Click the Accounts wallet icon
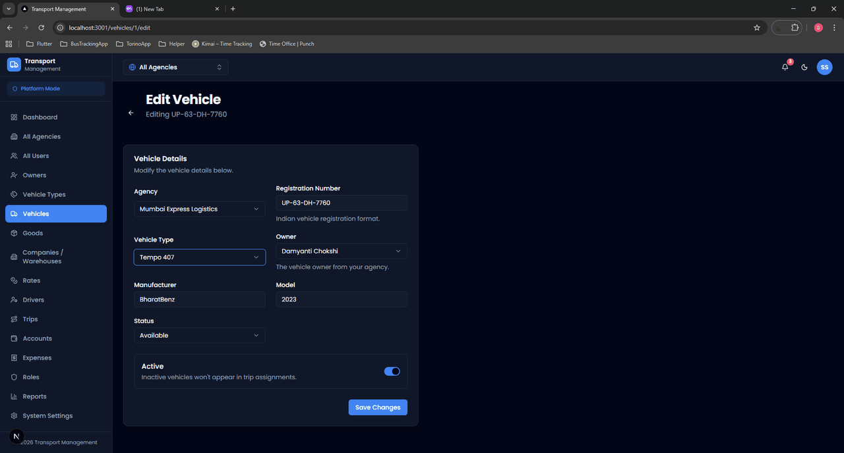844x453 pixels. tap(14, 338)
